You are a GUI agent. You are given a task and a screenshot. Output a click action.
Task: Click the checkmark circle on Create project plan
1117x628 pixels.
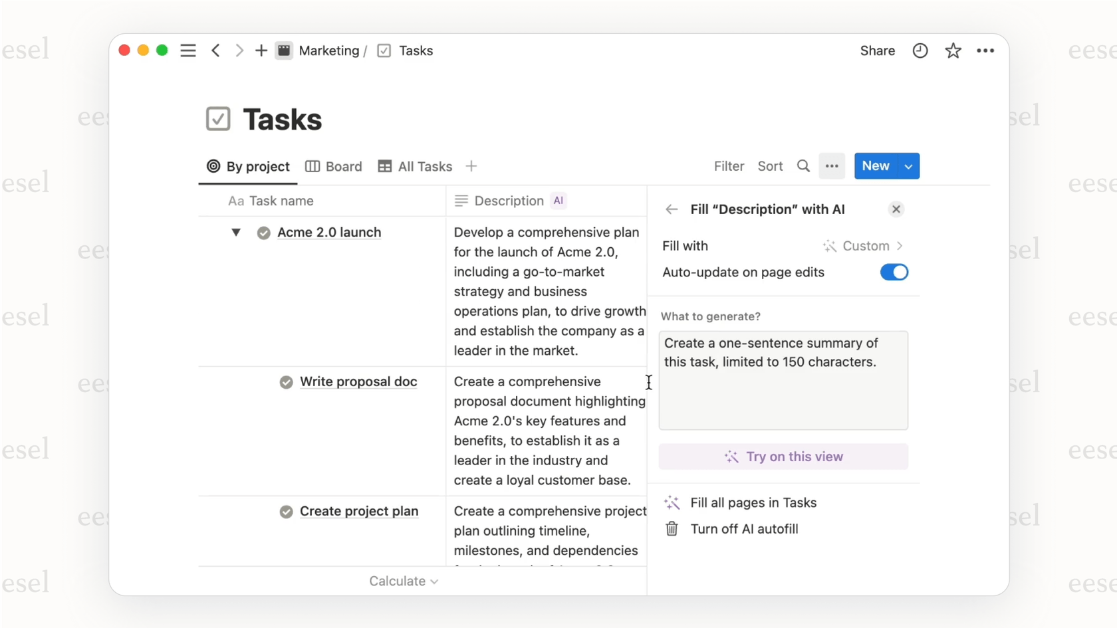tap(286, 511)
